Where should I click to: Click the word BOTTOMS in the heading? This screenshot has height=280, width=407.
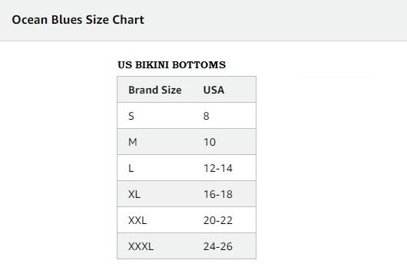199,64
